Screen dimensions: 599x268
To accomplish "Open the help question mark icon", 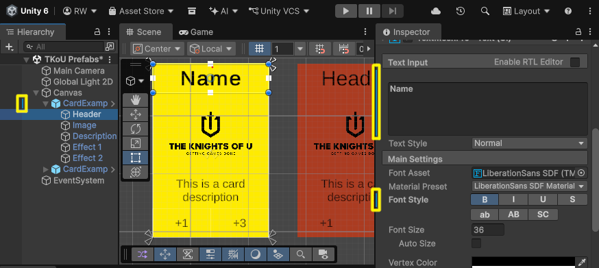I will tap(568, 11).
